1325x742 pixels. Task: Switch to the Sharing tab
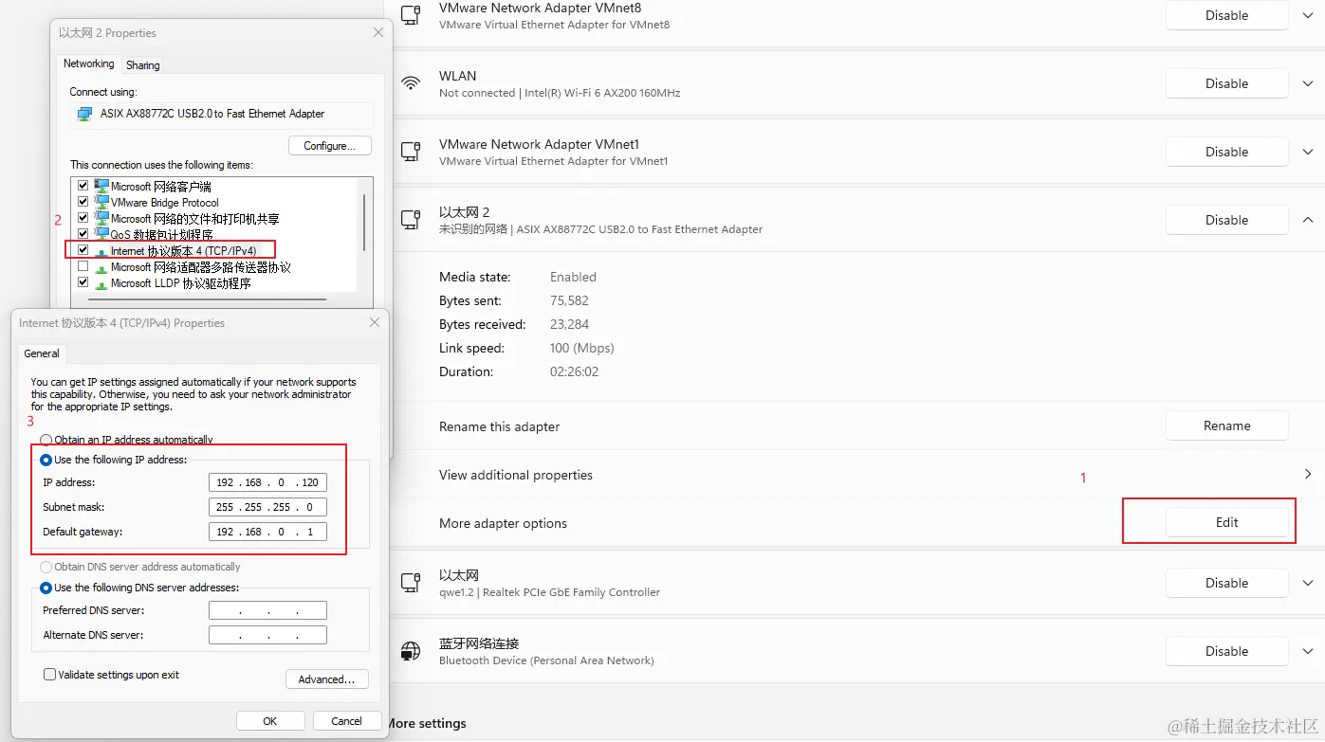143,65
